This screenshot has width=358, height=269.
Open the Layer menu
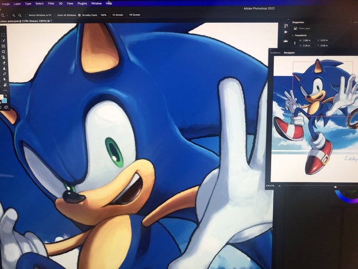(17, 4)
